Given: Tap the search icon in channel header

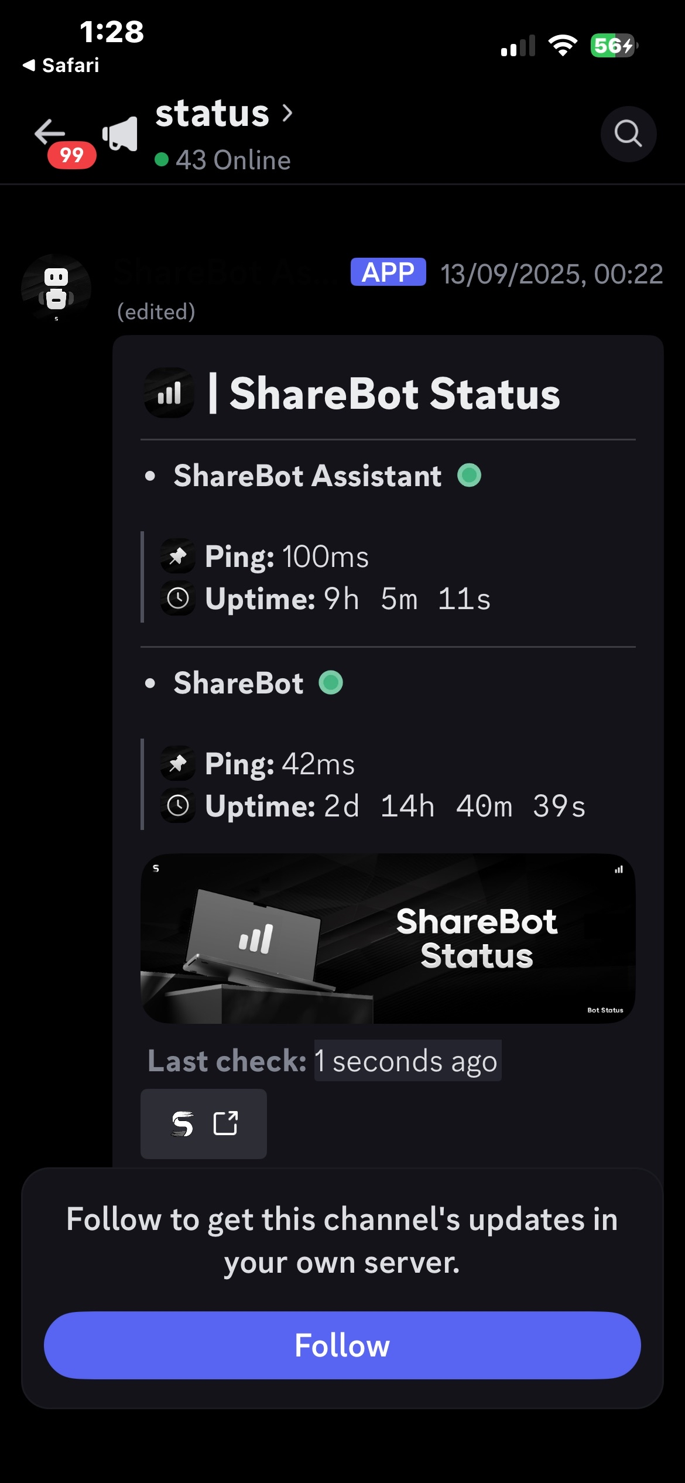Looking at the screenshot, I should coord(628,134).
